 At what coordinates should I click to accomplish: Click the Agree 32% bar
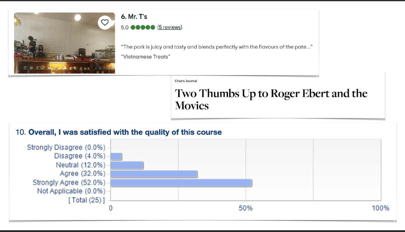pos(154,174)
